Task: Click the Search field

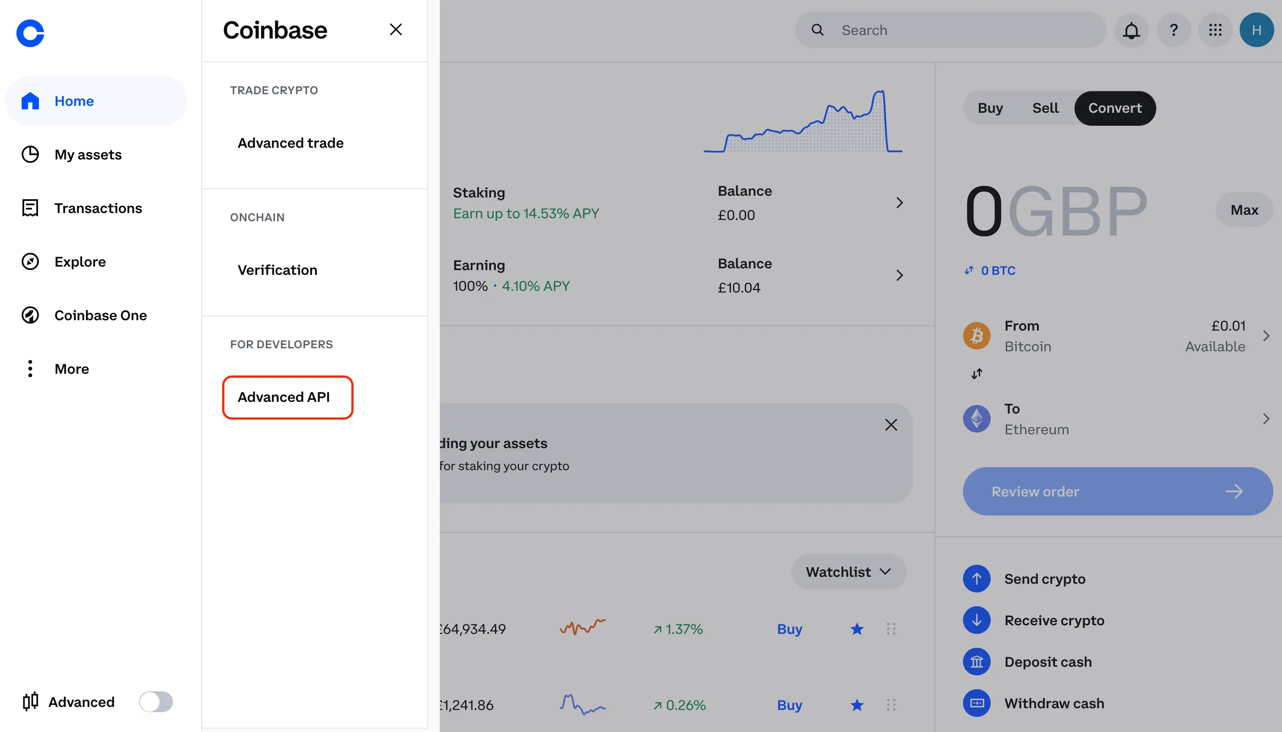Action: (x=950, y=30)
